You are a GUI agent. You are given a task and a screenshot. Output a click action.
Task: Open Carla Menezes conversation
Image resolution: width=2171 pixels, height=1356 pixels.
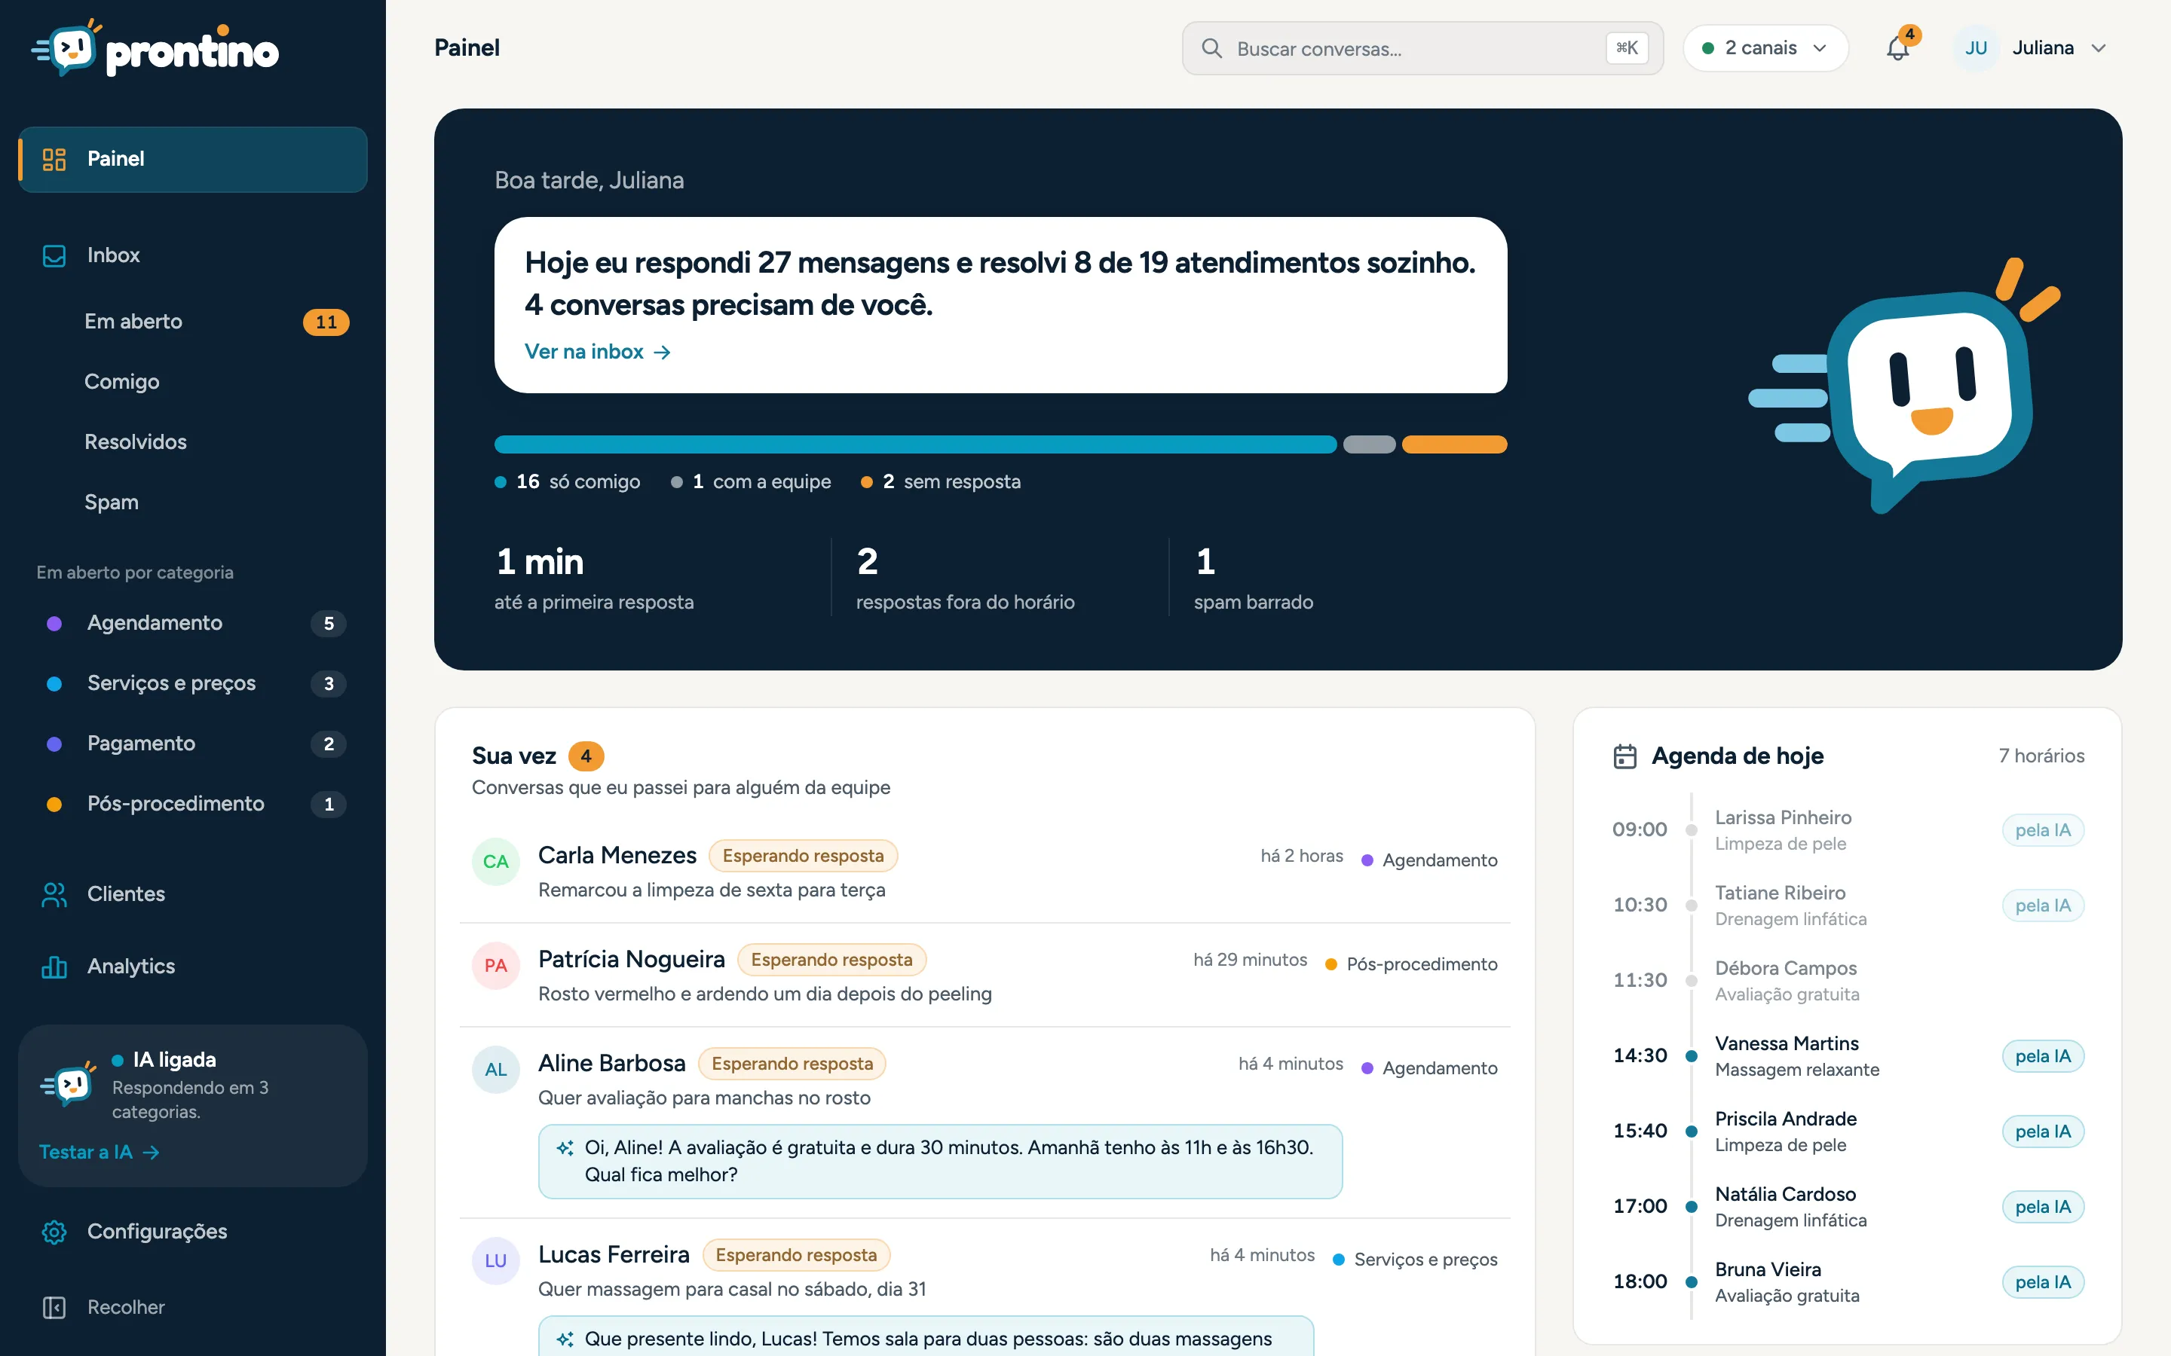coord(984,871)
